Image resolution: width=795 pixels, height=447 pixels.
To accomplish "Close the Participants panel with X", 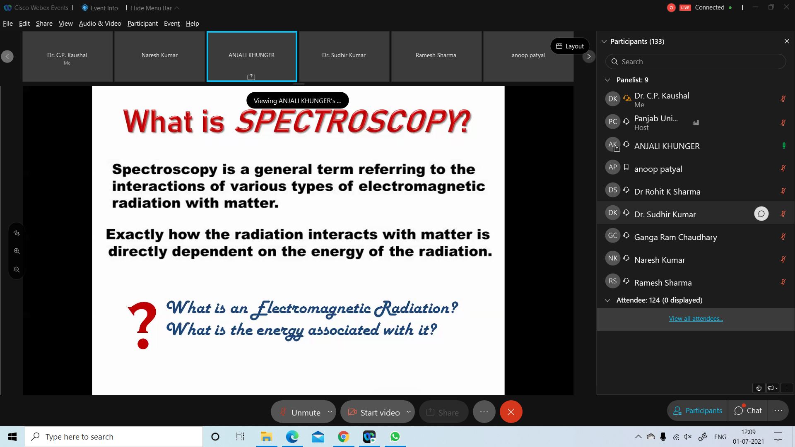I will (787, 41).
